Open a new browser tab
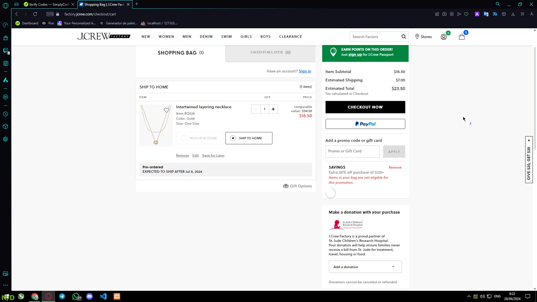Screen dimensions: 537x302 pyautogui.click(x=136, y=4)
